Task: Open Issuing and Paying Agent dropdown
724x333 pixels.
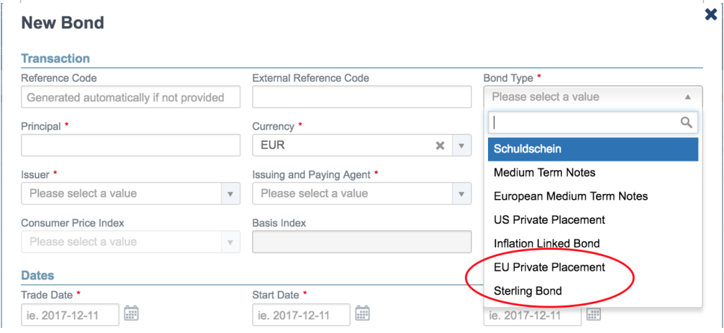Action: coord(361,193)
